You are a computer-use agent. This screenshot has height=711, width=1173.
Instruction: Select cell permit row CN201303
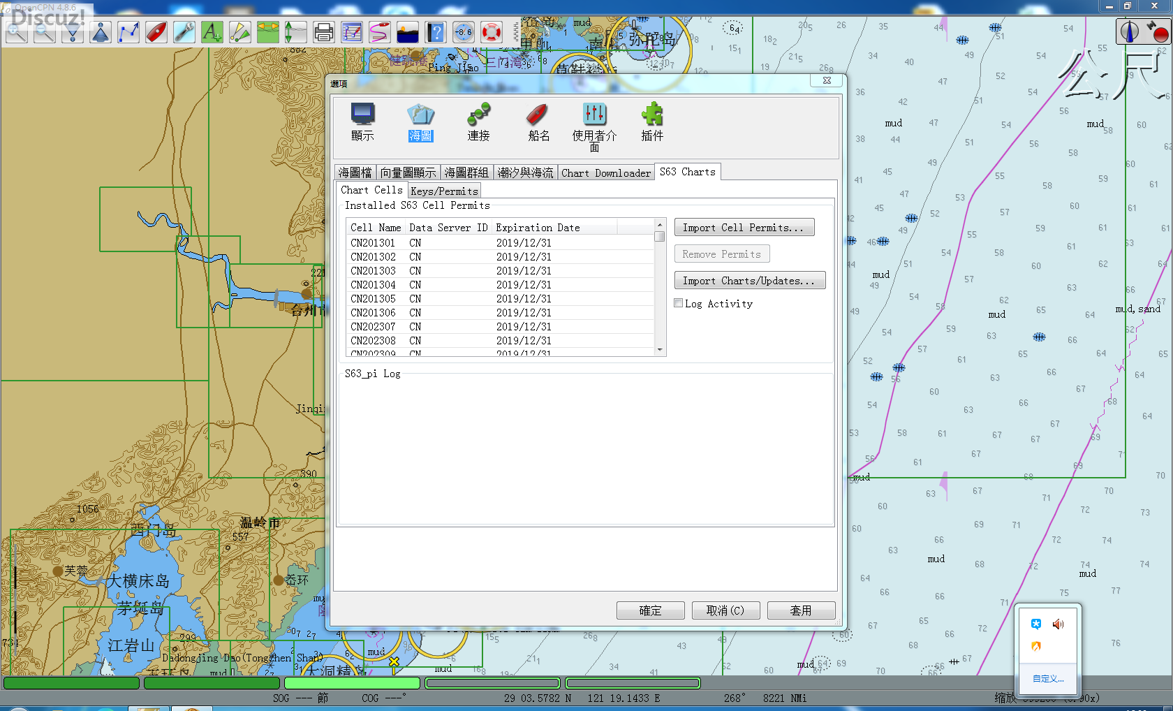point(500,271)
